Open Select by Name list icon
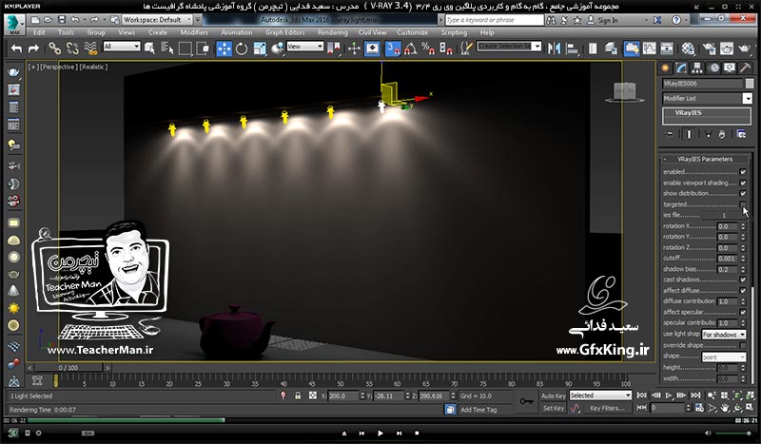Image resolution: width=761 pixels, height=444 pixels. (167, 48)
